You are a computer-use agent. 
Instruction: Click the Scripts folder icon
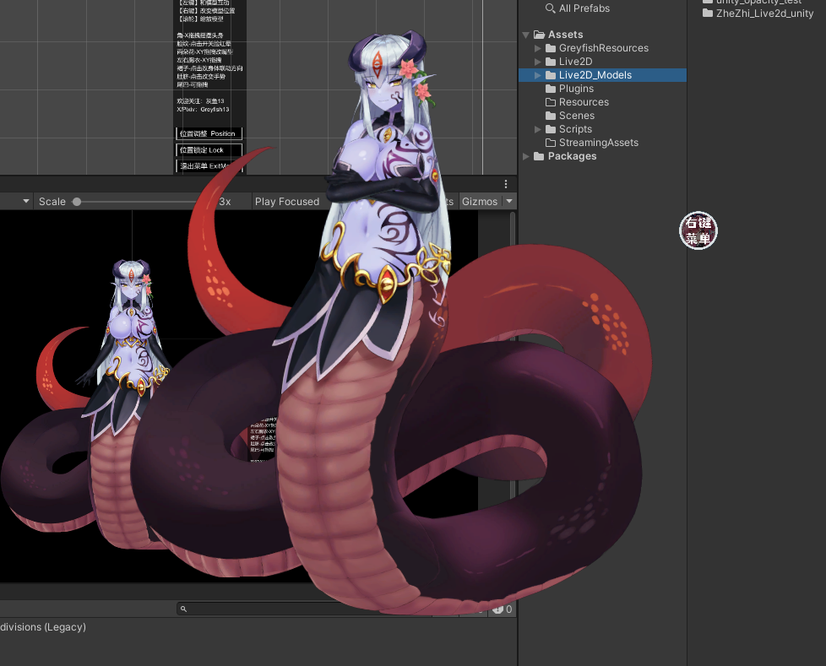[551, 129]
